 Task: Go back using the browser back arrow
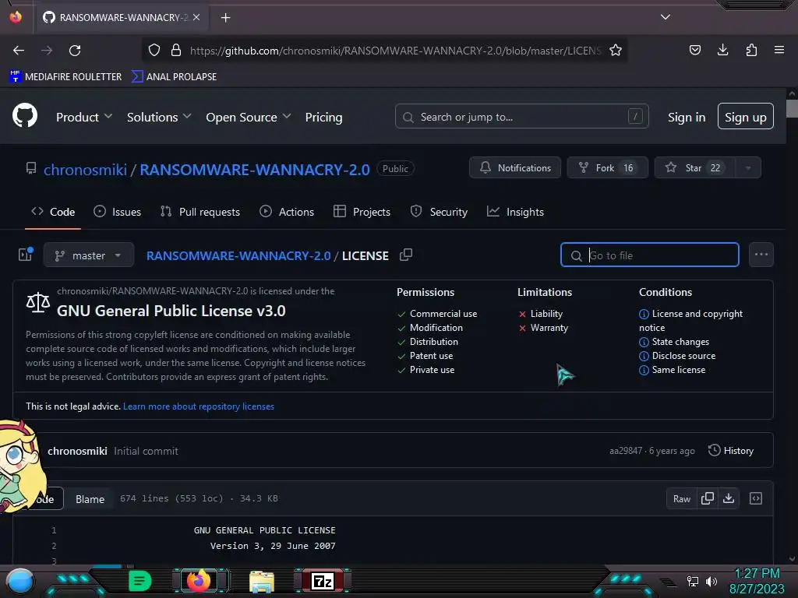pyautogui.click(x=19, y=51)
